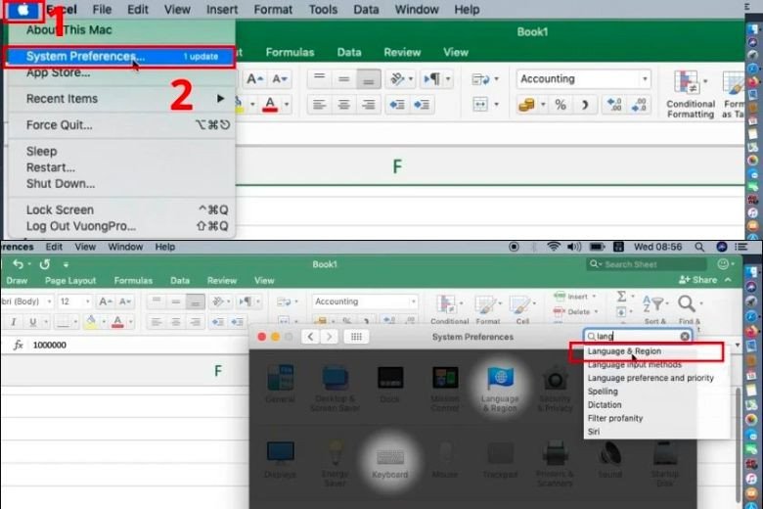
Task: Collapse the ribbon chevron beside Share
Action: [x=728, y=280]
